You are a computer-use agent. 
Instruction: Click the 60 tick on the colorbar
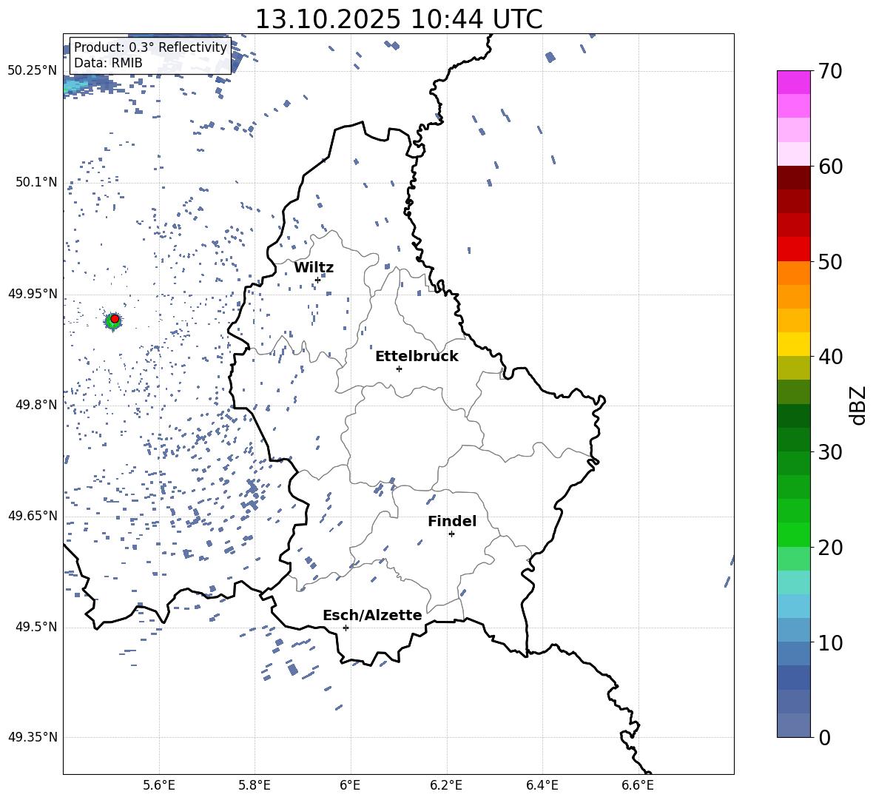(831, 167)
